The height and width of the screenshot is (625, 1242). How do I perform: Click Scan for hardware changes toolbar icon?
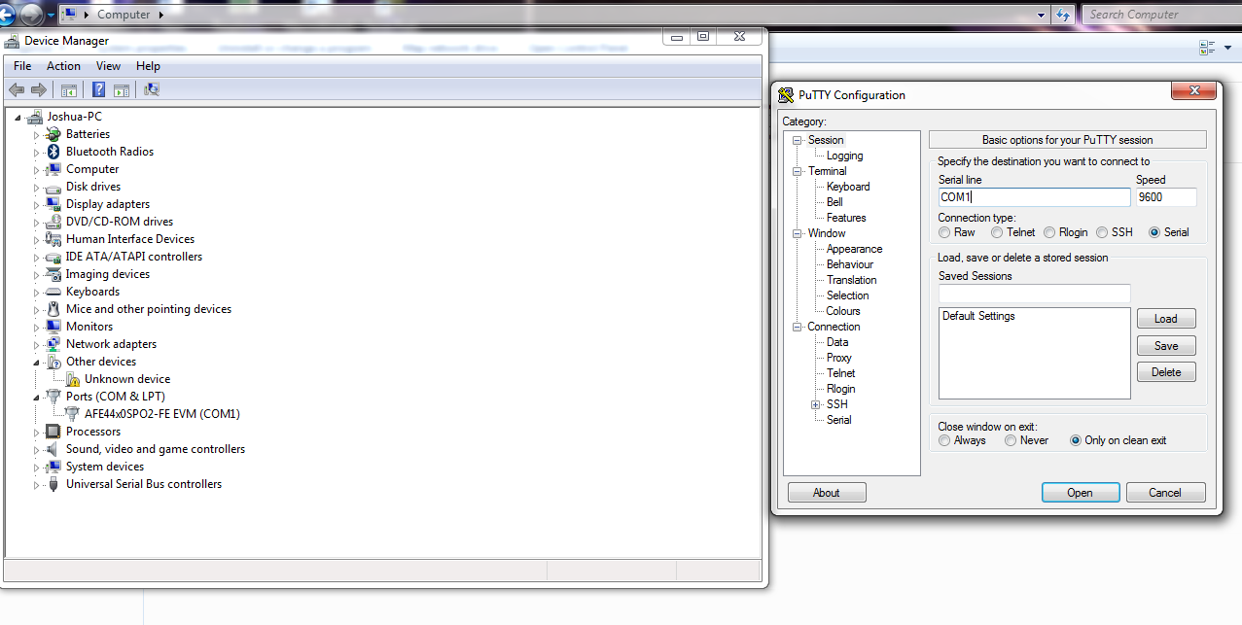click(x=151, y=89)
